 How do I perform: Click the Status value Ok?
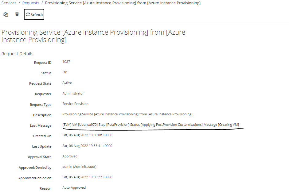(x=64, y=72)
